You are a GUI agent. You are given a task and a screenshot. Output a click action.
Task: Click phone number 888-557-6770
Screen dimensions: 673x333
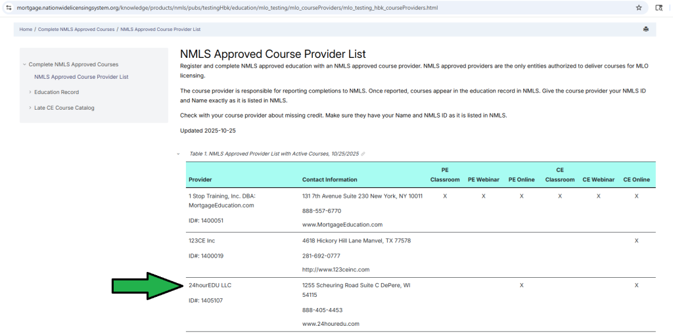click(322, 211)
